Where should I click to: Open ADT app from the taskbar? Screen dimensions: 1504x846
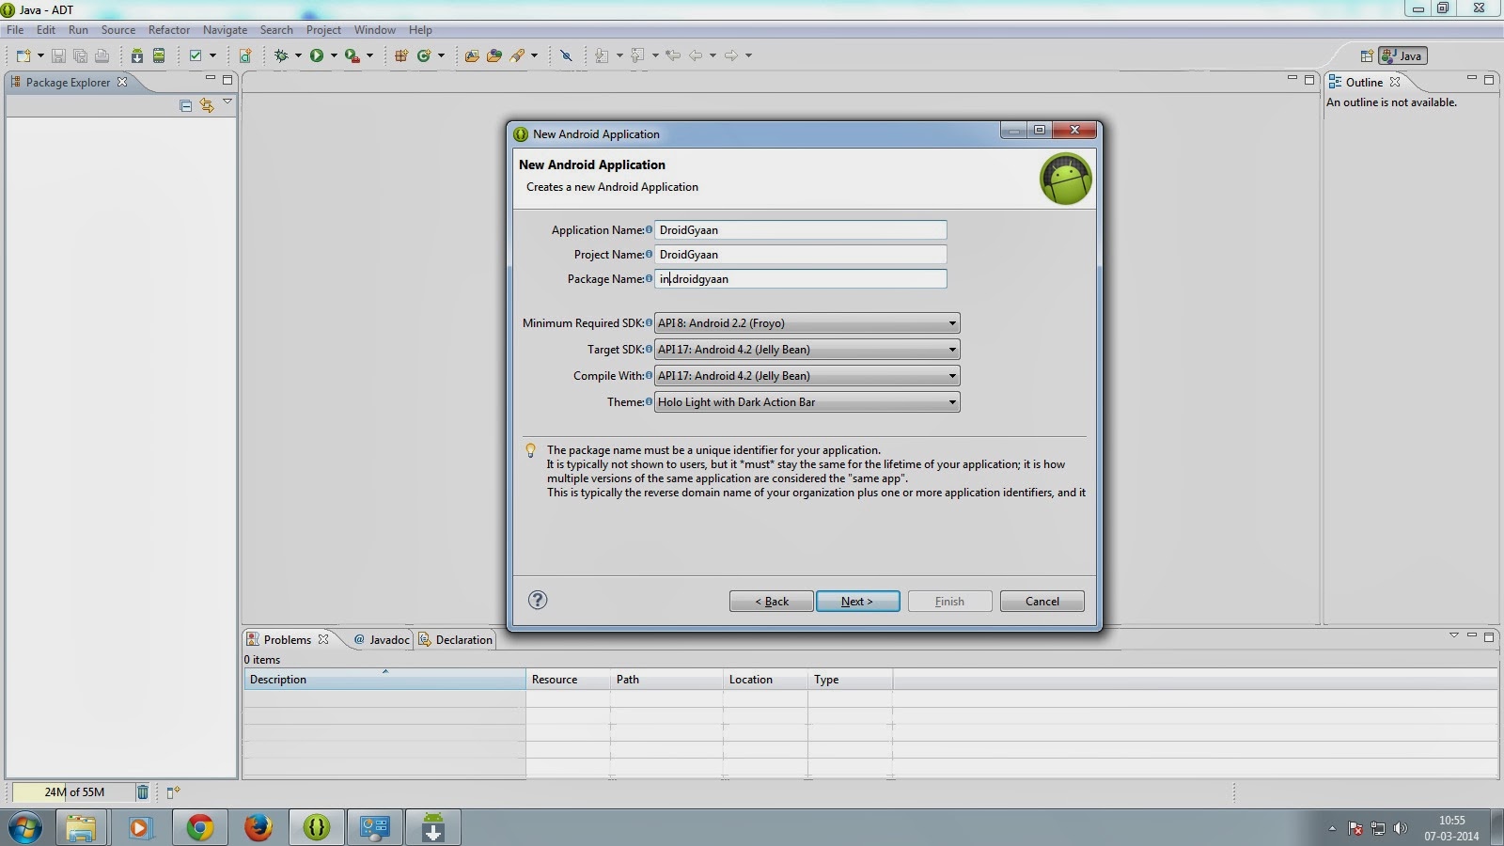317,828
